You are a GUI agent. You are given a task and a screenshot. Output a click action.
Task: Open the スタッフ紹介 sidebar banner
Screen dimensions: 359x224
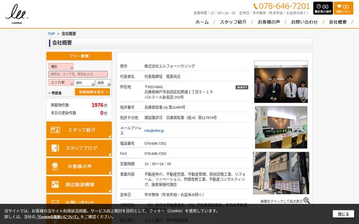click(x=79, y=130)
